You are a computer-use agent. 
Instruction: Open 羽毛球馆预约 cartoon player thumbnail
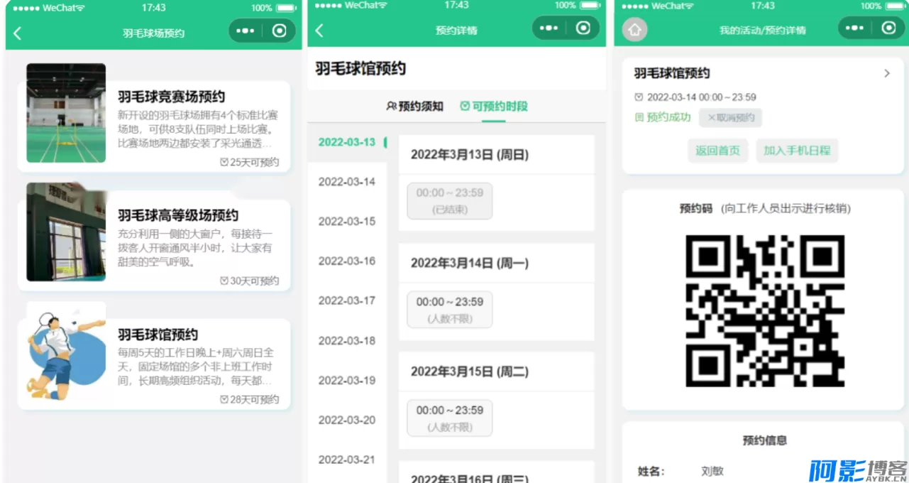point(66,351)
